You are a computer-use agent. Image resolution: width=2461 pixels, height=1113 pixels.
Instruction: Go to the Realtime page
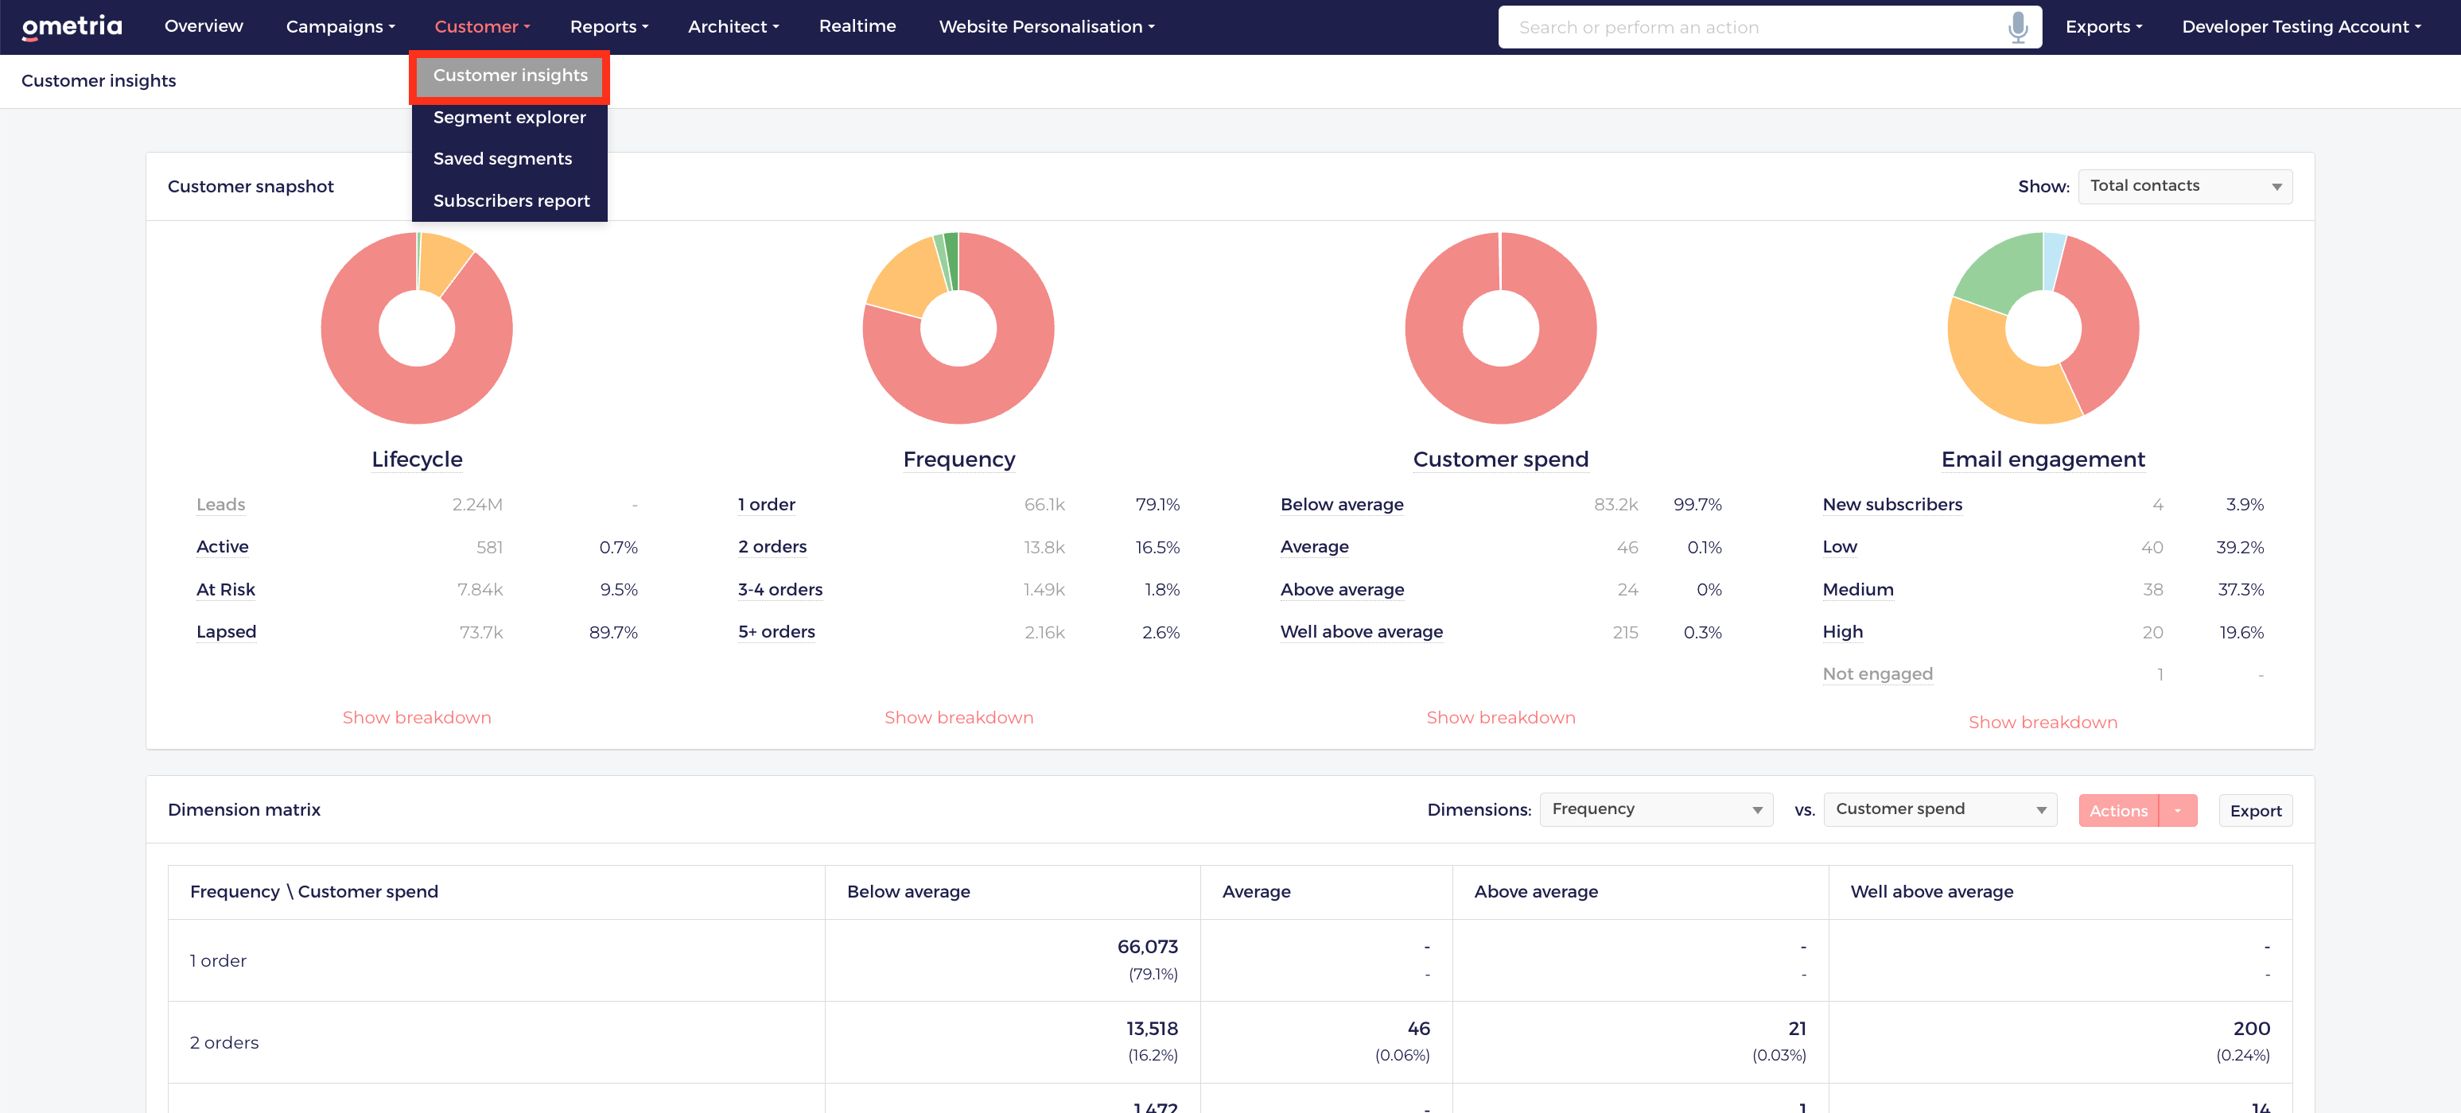857,27
